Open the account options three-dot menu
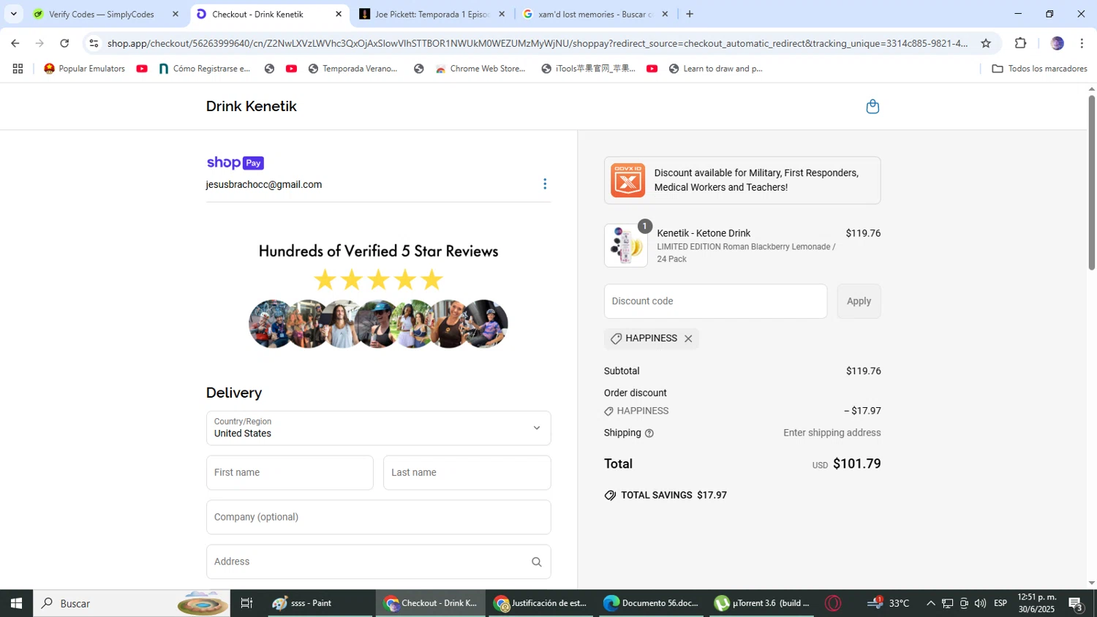Viewport: 1097px width, 617px height. pos(545,183)
